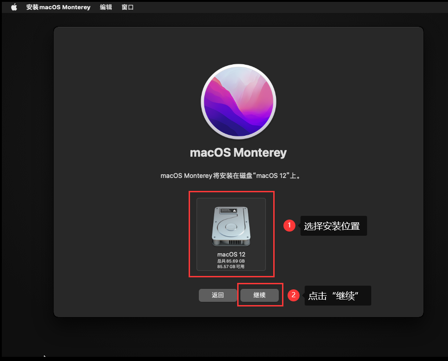Click the 继续 button
The width and height of the screenshot is (448, 361).
[x=259, y=295]
